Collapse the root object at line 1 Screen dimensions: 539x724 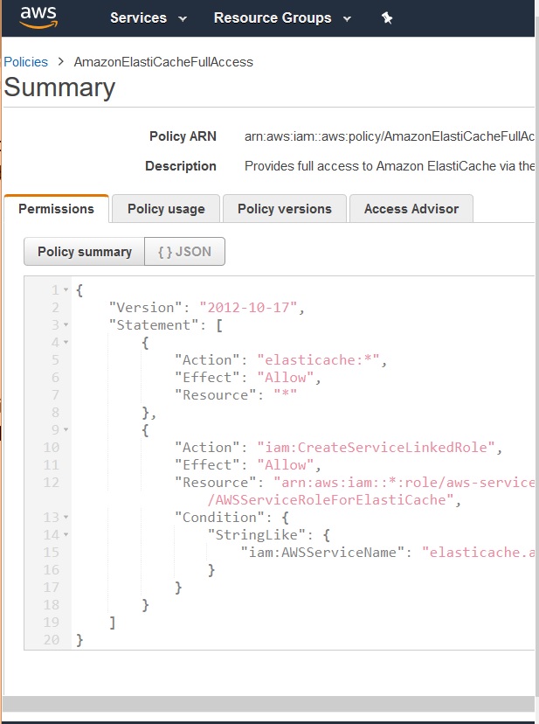coord(66,290)
